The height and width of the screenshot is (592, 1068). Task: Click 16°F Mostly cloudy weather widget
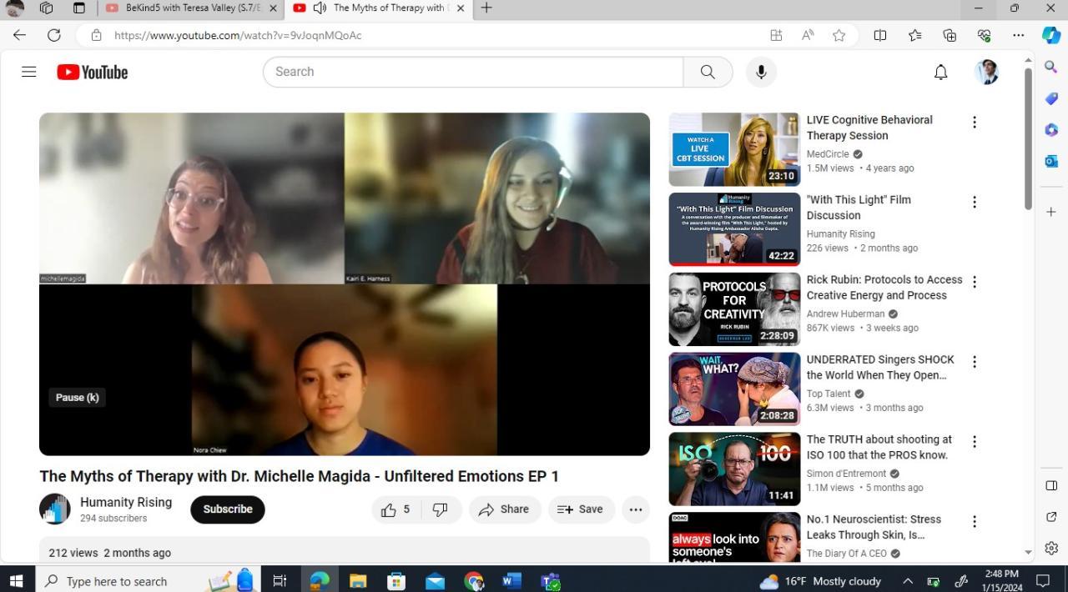coord(820,581)
